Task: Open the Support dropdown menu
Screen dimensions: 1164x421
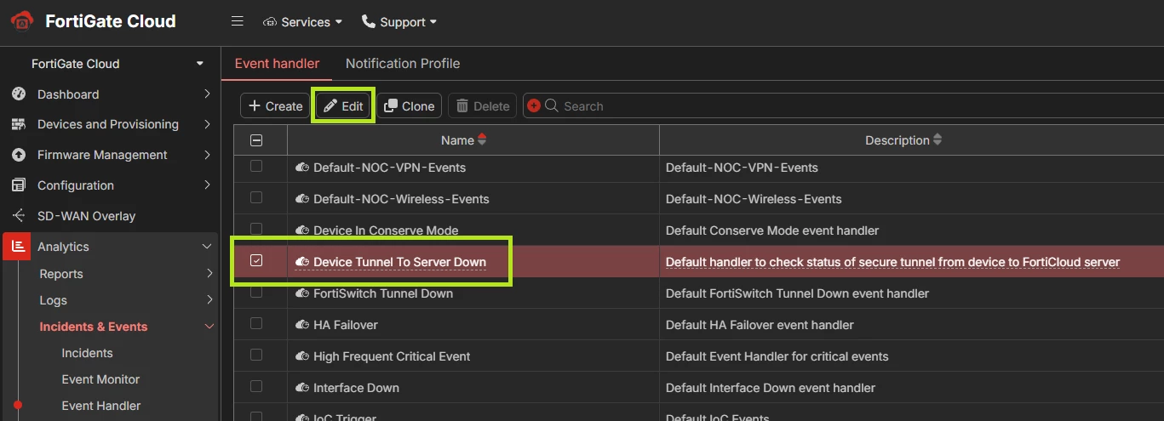Action: pyautogui.click(x=399, y=22)
